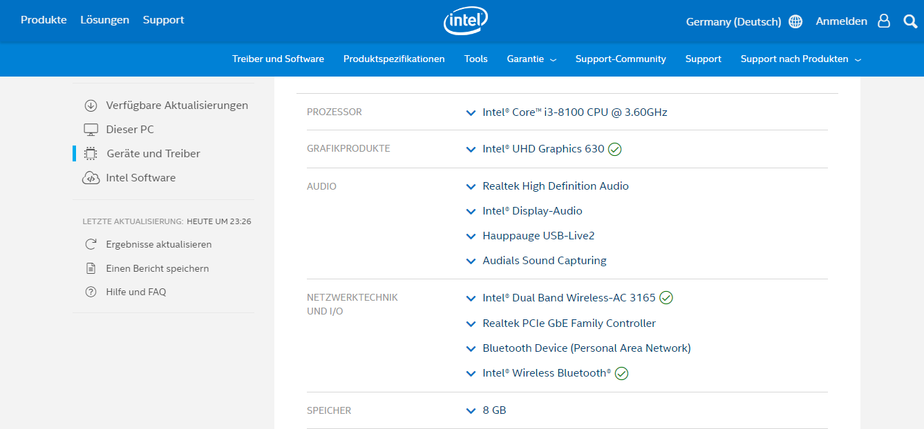Expand Intel Wireless Bluetooth entry
The width and height of the screenshot is (924, 429).
[471, 373]
